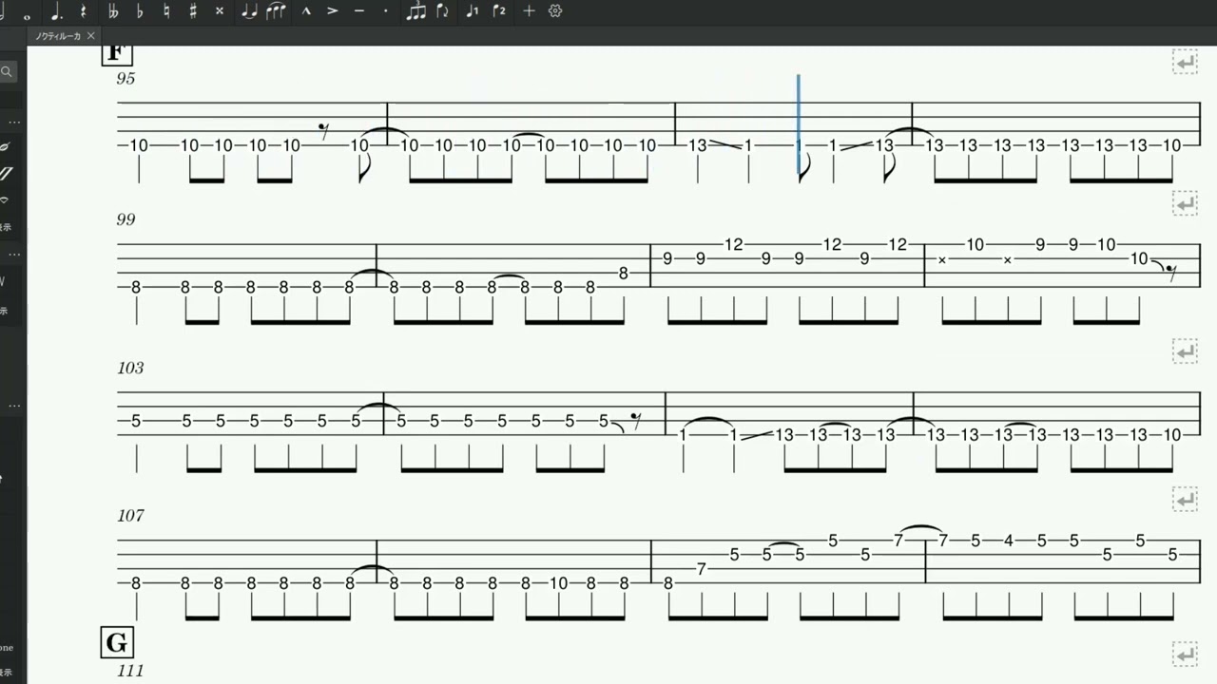Screen dimensions: 1217x684
Task: Close the ノクティルーカ score tab
Action: pyautogui.click(x=91, y=36)
